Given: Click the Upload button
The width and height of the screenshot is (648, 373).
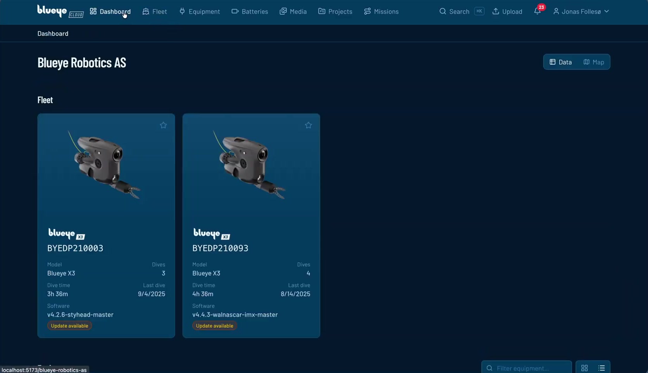Looking at the screenshot, I should click(507, 12).
